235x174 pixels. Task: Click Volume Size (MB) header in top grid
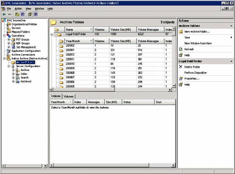click(x=123, y=30)
